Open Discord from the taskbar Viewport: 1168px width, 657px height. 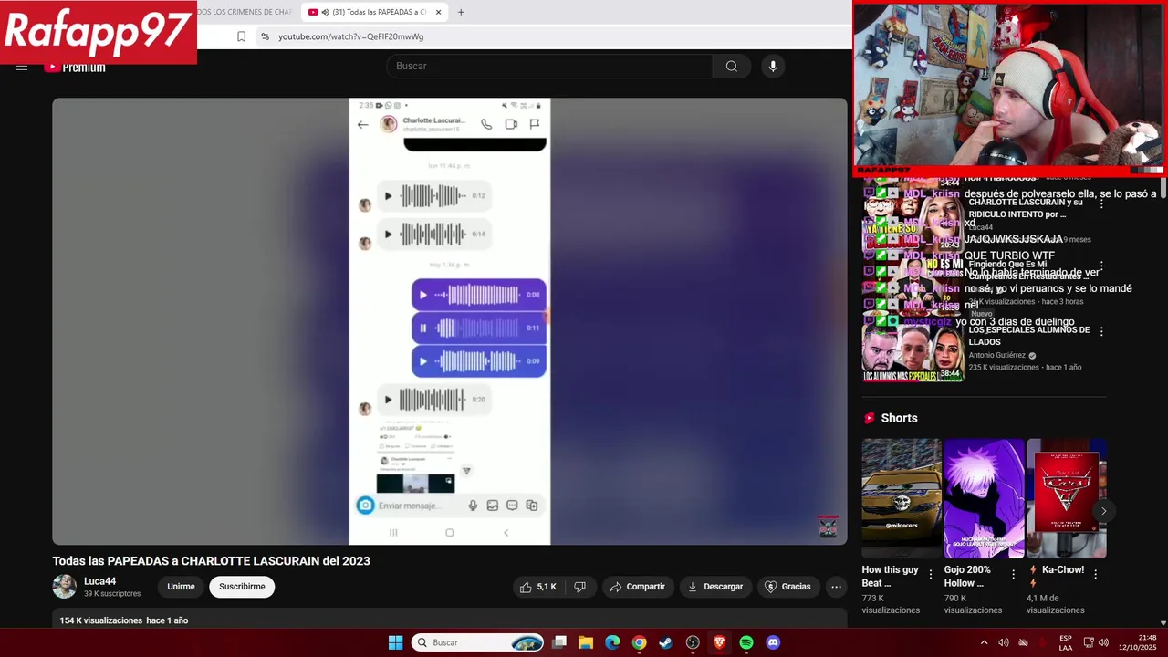click(773, 642)
